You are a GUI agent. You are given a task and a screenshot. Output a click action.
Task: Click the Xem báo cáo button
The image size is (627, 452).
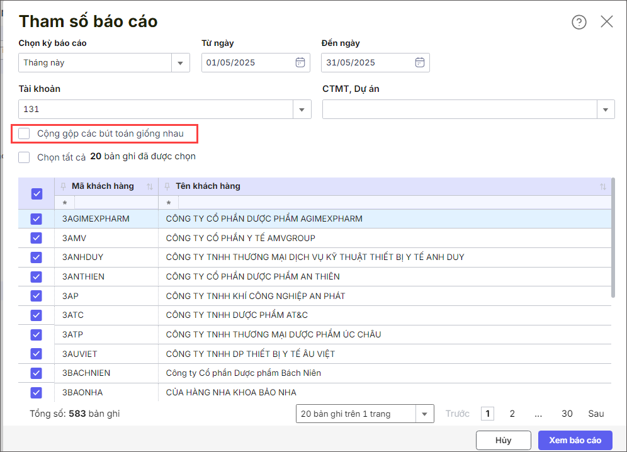(575, 440)
